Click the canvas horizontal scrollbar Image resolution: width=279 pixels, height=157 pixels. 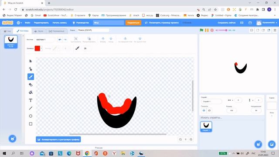pyautogui.click(x=118, y=134)
